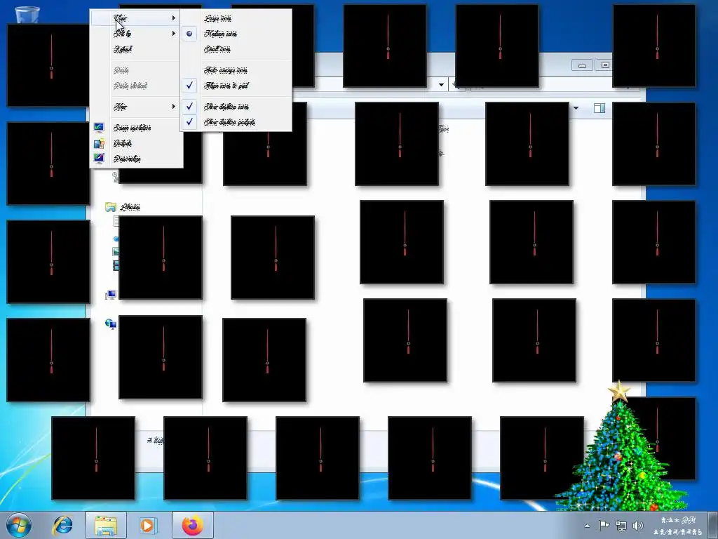The width and height of the screenshot is (718, 539).
Task: Expand the Sort by submenu
Action: [x=135, y=34]
